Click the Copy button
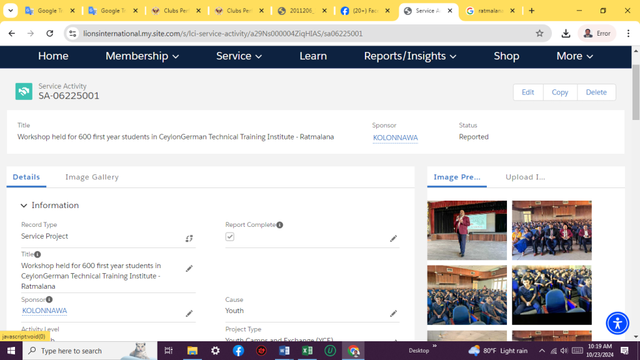This screenshot has width=640, height=360. [560, 92]
